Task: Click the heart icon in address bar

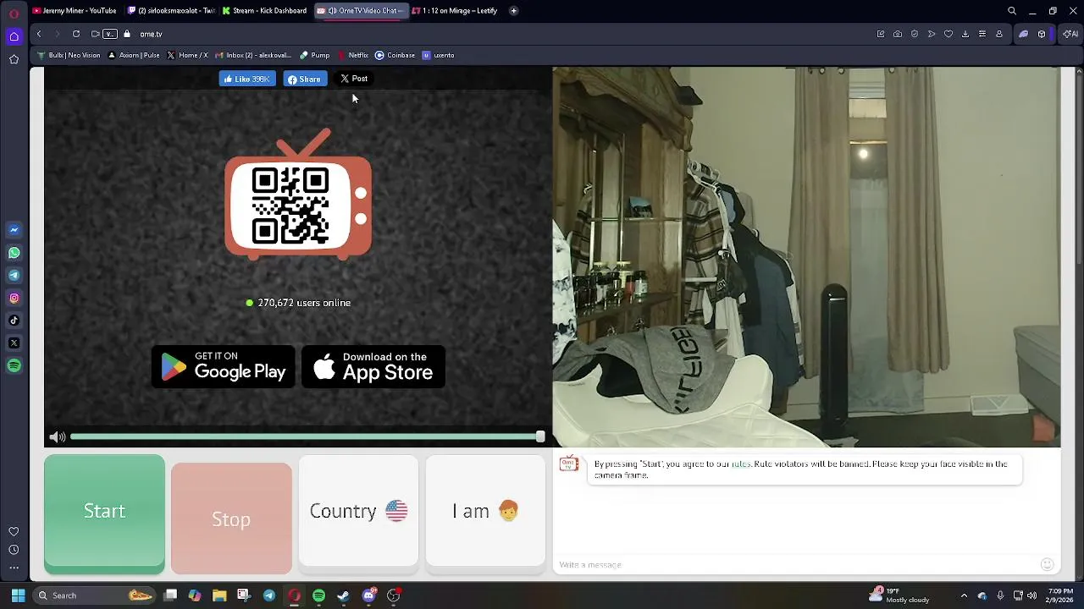Action: pyautogui.click(x=948, y=34)
